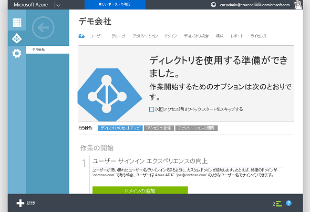Viewport: 310px width, 212px height.
Task: Click the plus icon for 新規
Action: [20, 203]
